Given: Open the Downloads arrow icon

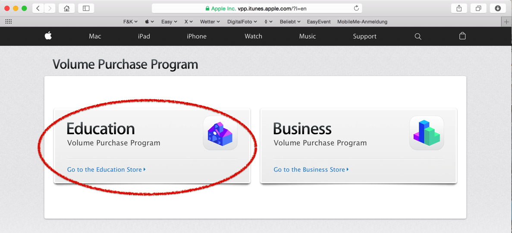Looking at the screenshot, I should click(x=498, y=8).
